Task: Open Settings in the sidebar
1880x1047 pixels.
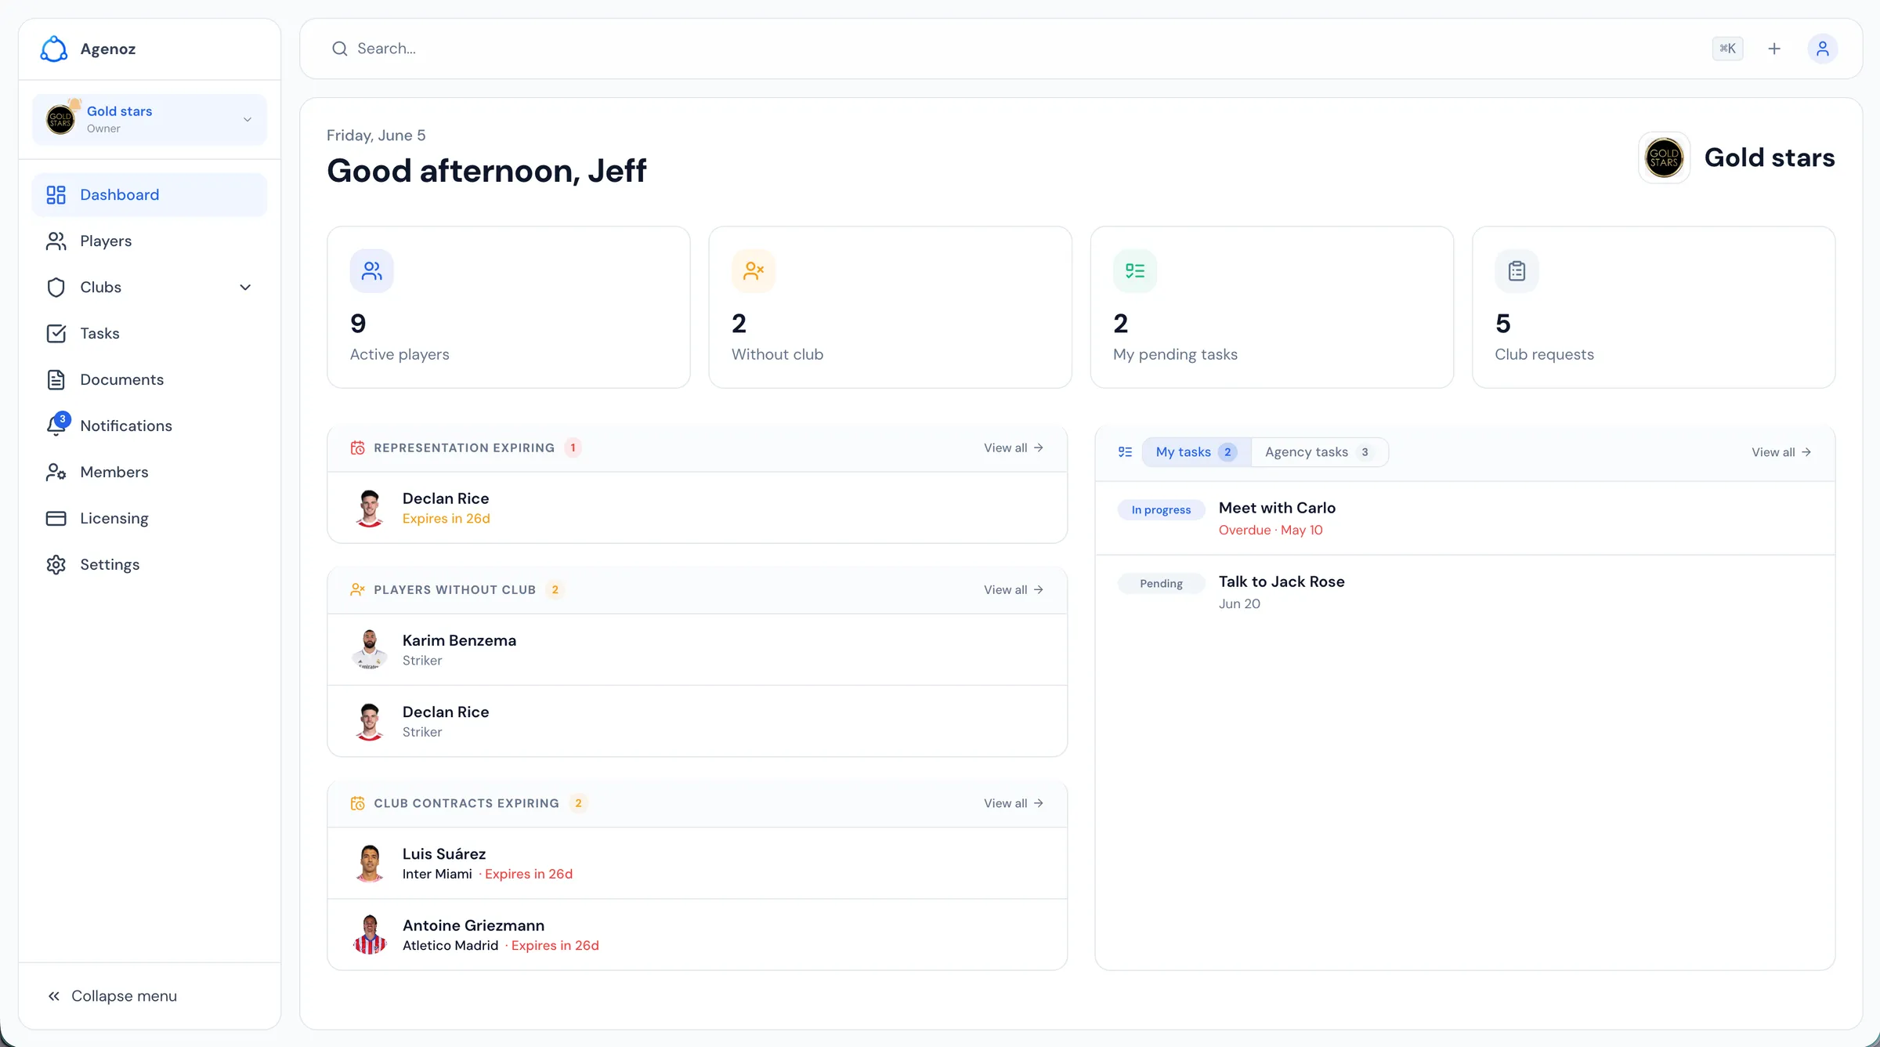Action: (150, 564)
